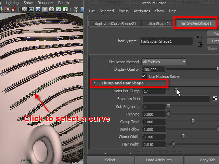Screen dimensions: 219x164
Task: Switch to the hairSystemShape1 tab
Action: 196,23
